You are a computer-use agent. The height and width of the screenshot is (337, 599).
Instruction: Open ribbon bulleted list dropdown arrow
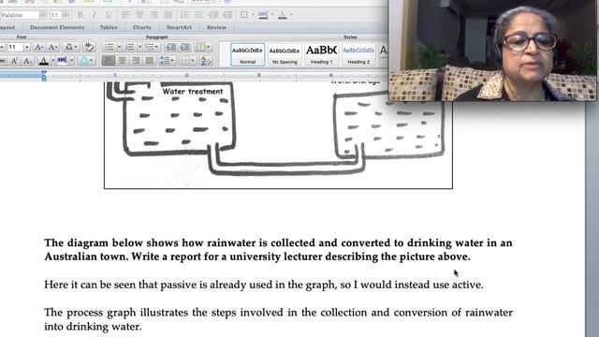click(119, 47)
